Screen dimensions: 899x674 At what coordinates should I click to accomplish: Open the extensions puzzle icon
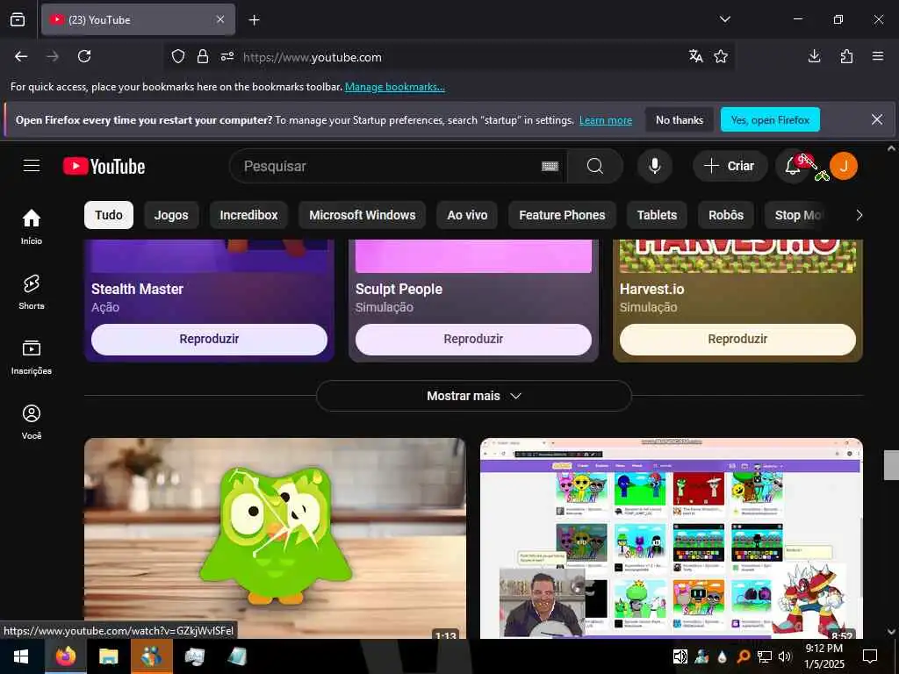click(x=846, y=56)
